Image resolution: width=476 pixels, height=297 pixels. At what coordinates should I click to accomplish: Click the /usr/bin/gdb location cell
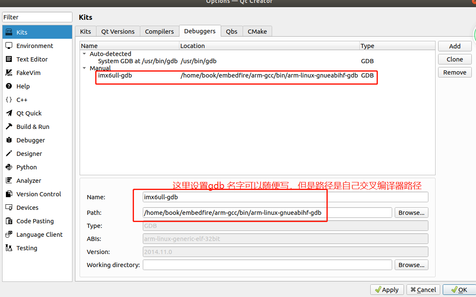(x=198, y=61)
